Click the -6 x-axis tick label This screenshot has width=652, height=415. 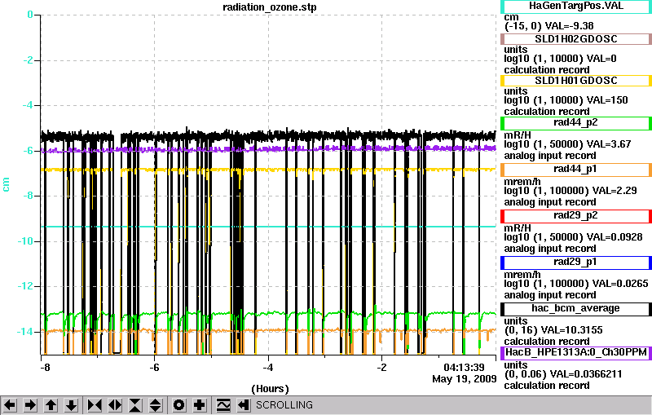[154, 368]
